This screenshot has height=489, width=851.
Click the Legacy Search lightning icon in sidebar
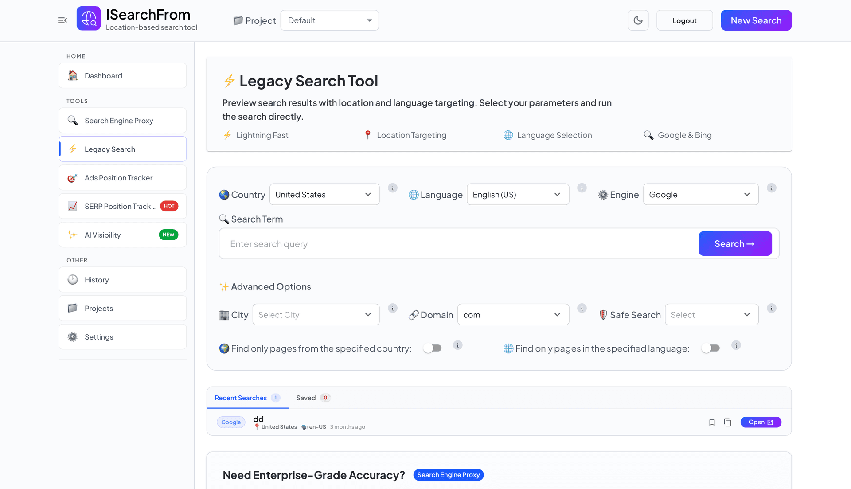click(x=73, y=149)
